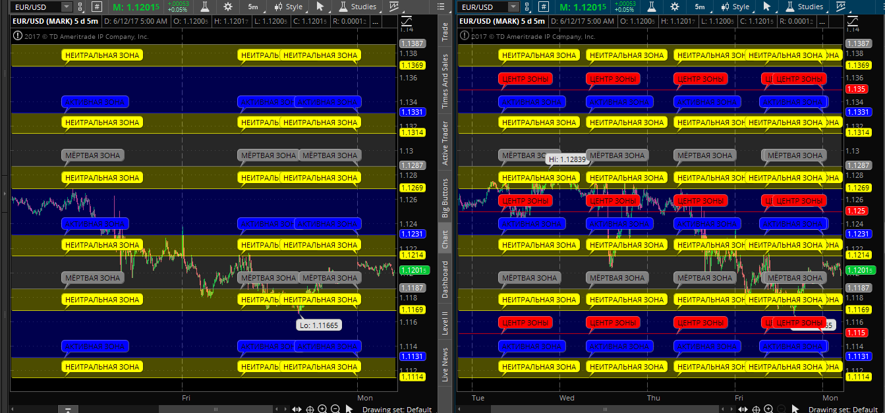Click the symbol link icon in left chart
885x413 pixels.
click(x=80, y=7)
